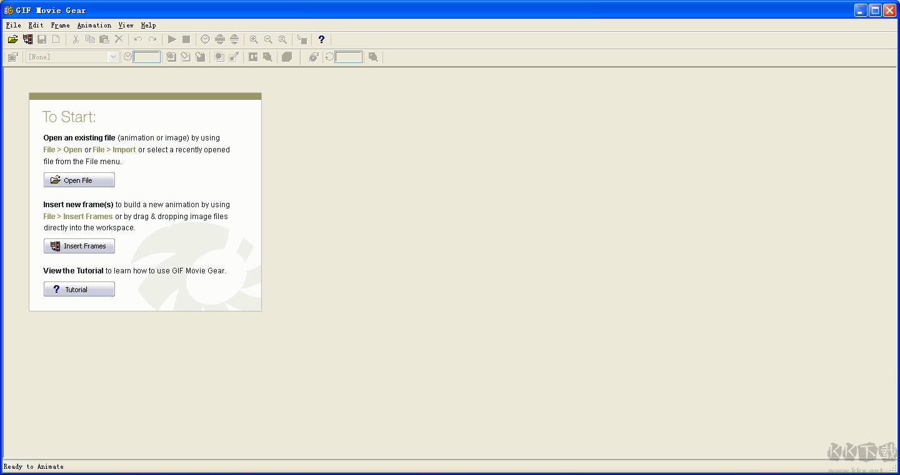Viewport: 900px width, 475px height.
Task: Click the Insert Frames button in start panel
Action: 79,246
